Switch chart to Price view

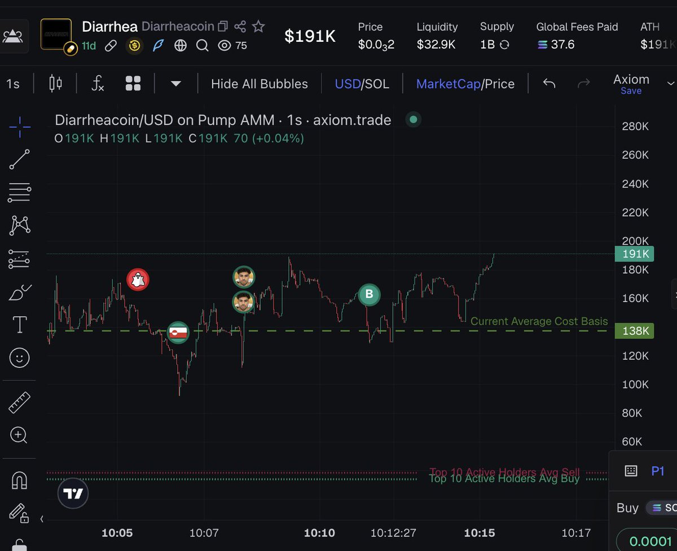point(500,84)
